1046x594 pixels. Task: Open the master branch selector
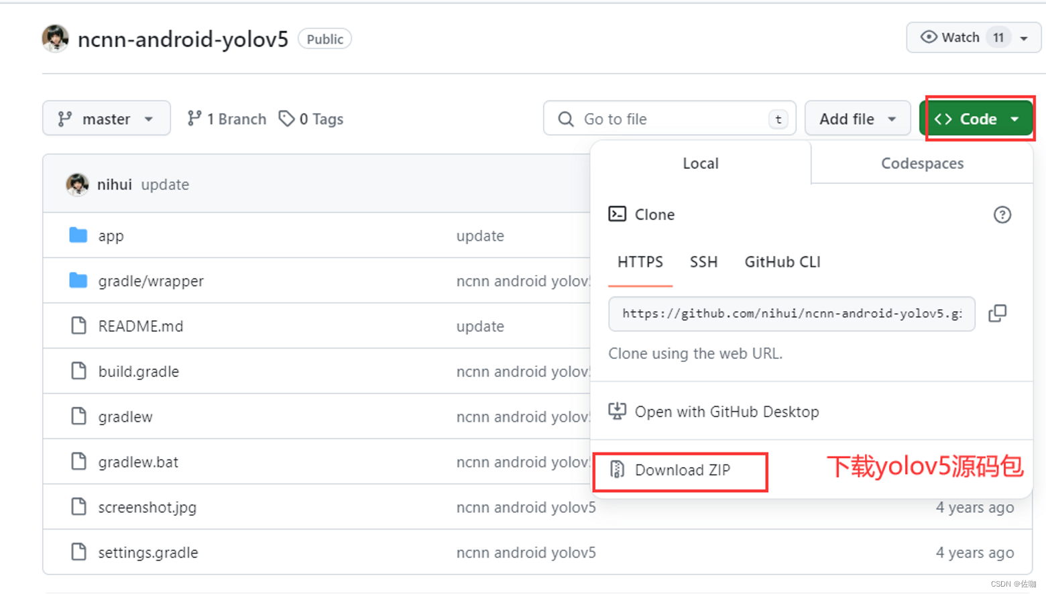pyautogui.click(x=107, y=119)
